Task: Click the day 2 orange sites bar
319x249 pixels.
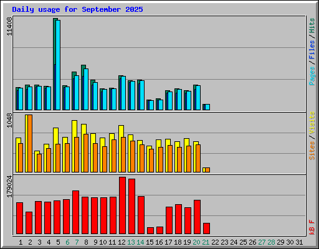Action: coord(30,143)
